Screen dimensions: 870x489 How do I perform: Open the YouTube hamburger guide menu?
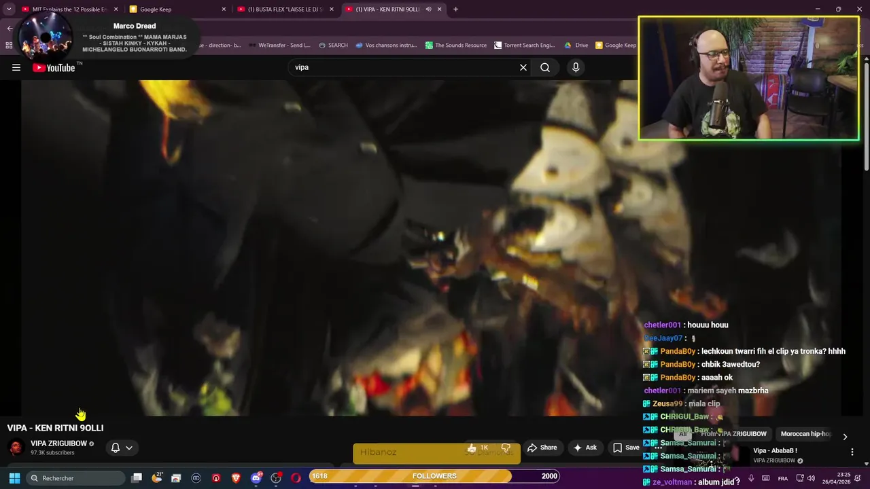tap(16, 67)
